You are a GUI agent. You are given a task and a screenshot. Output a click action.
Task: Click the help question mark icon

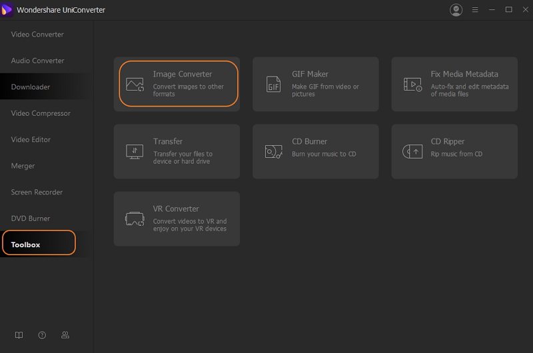click(42, 335)
